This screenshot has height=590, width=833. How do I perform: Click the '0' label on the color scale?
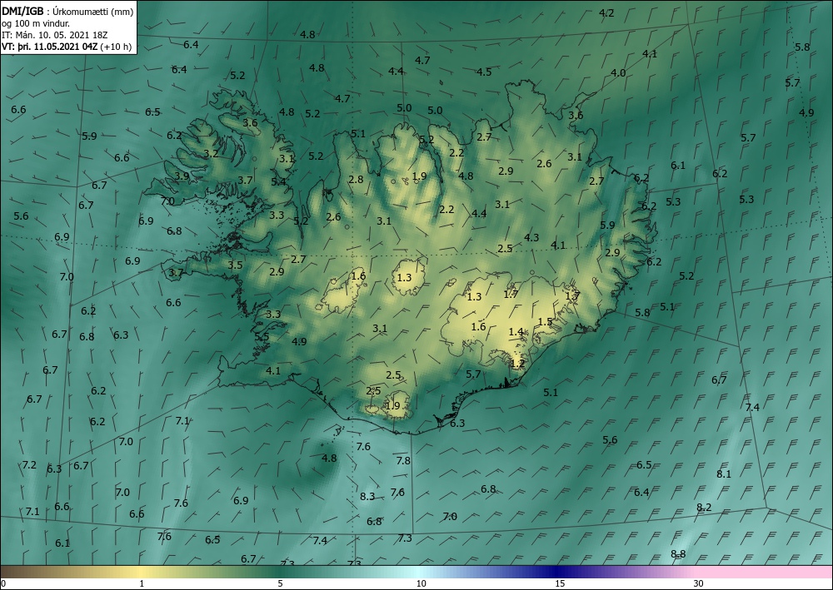coord(3,583)
